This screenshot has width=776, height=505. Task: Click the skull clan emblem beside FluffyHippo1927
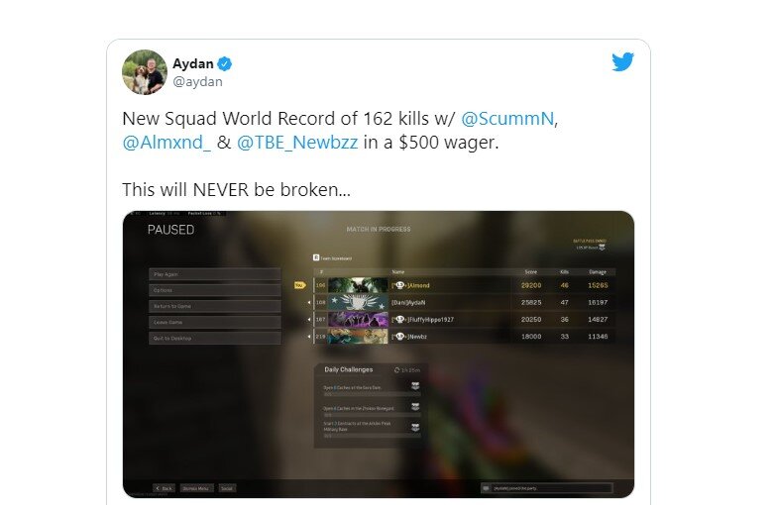(399, 320)
